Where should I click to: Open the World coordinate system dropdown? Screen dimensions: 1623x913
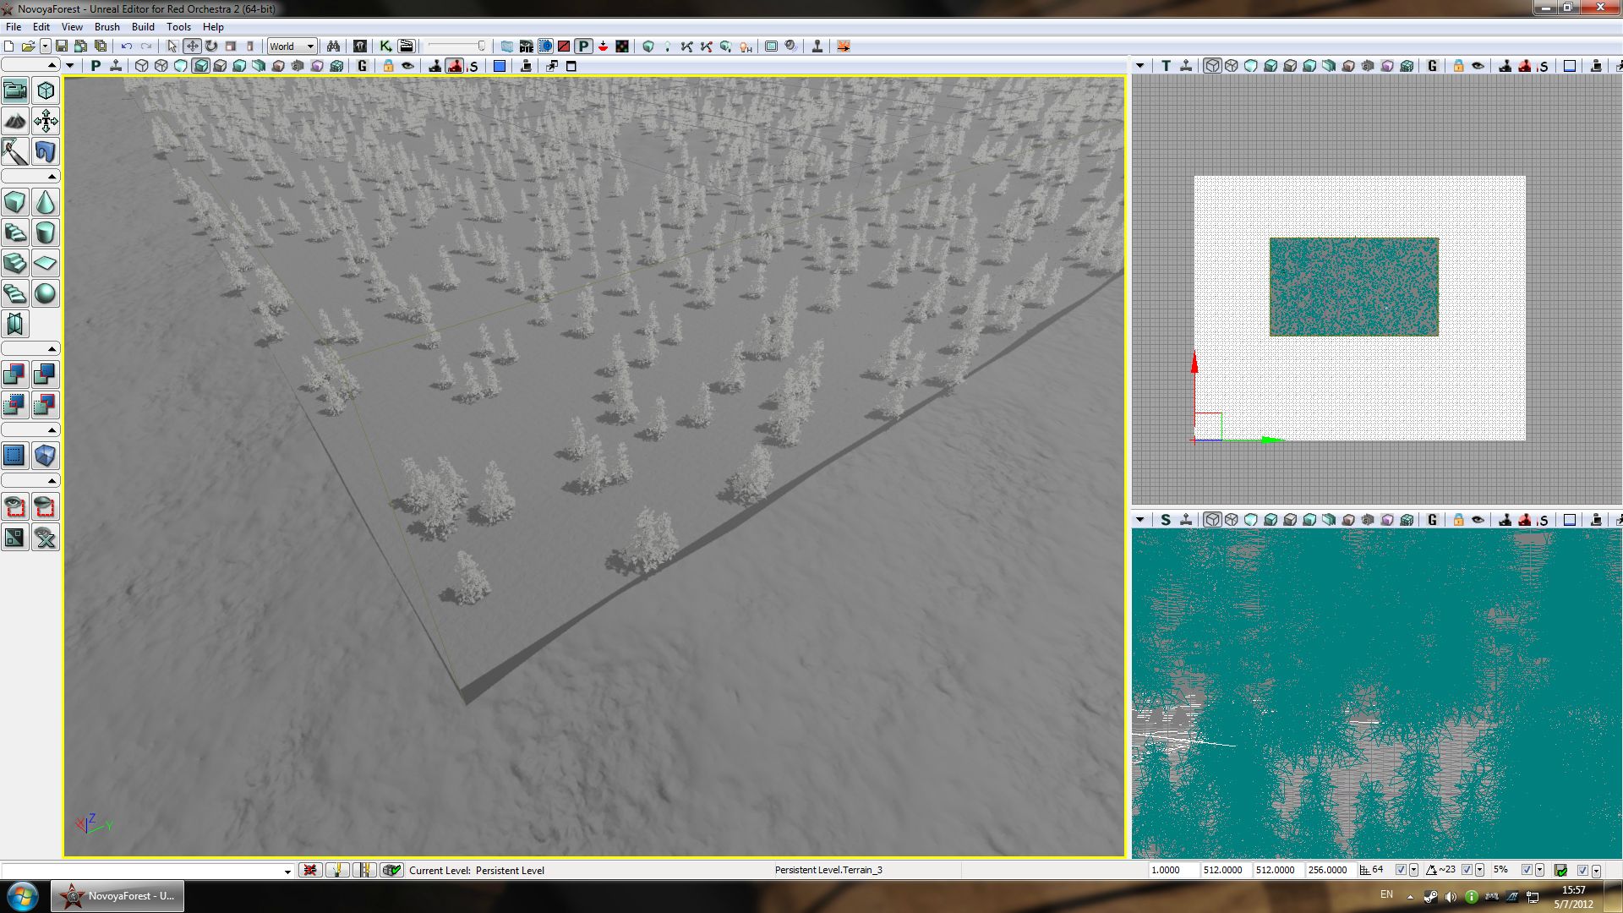(292, 46)
